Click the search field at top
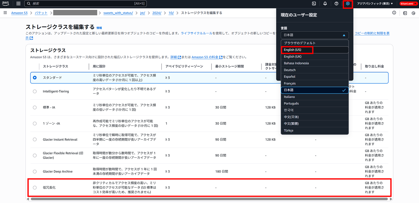 (x=86, y=4)
